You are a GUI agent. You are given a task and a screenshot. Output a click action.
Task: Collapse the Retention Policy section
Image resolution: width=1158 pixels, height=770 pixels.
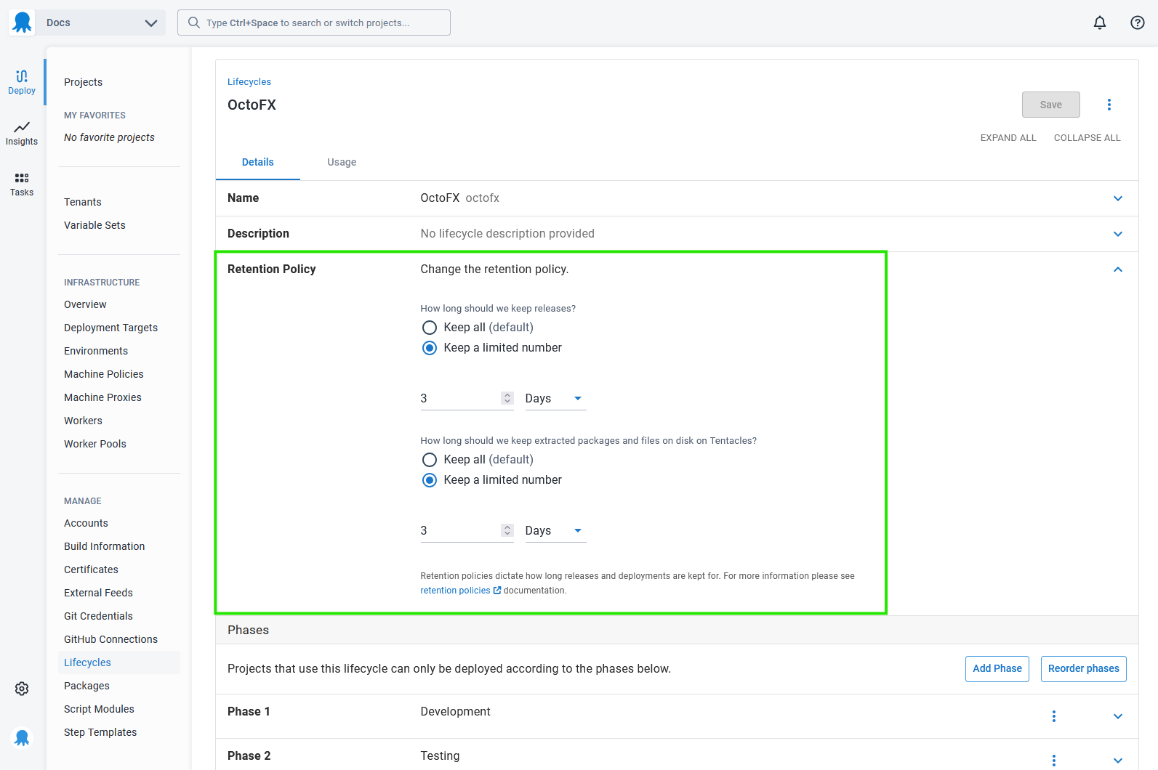point(1118,269)
